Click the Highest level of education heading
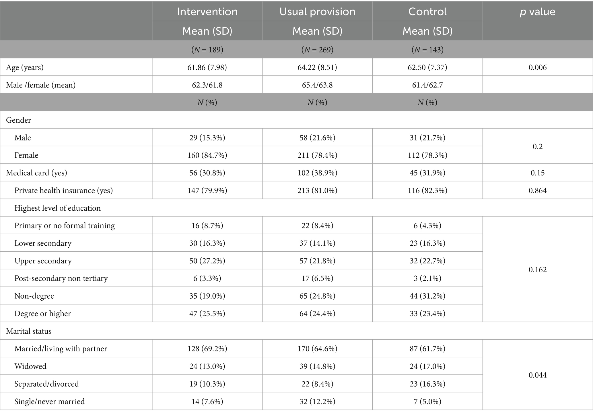Image resolution: width=593 pixels, height=415 pixels. pos(57,208)
